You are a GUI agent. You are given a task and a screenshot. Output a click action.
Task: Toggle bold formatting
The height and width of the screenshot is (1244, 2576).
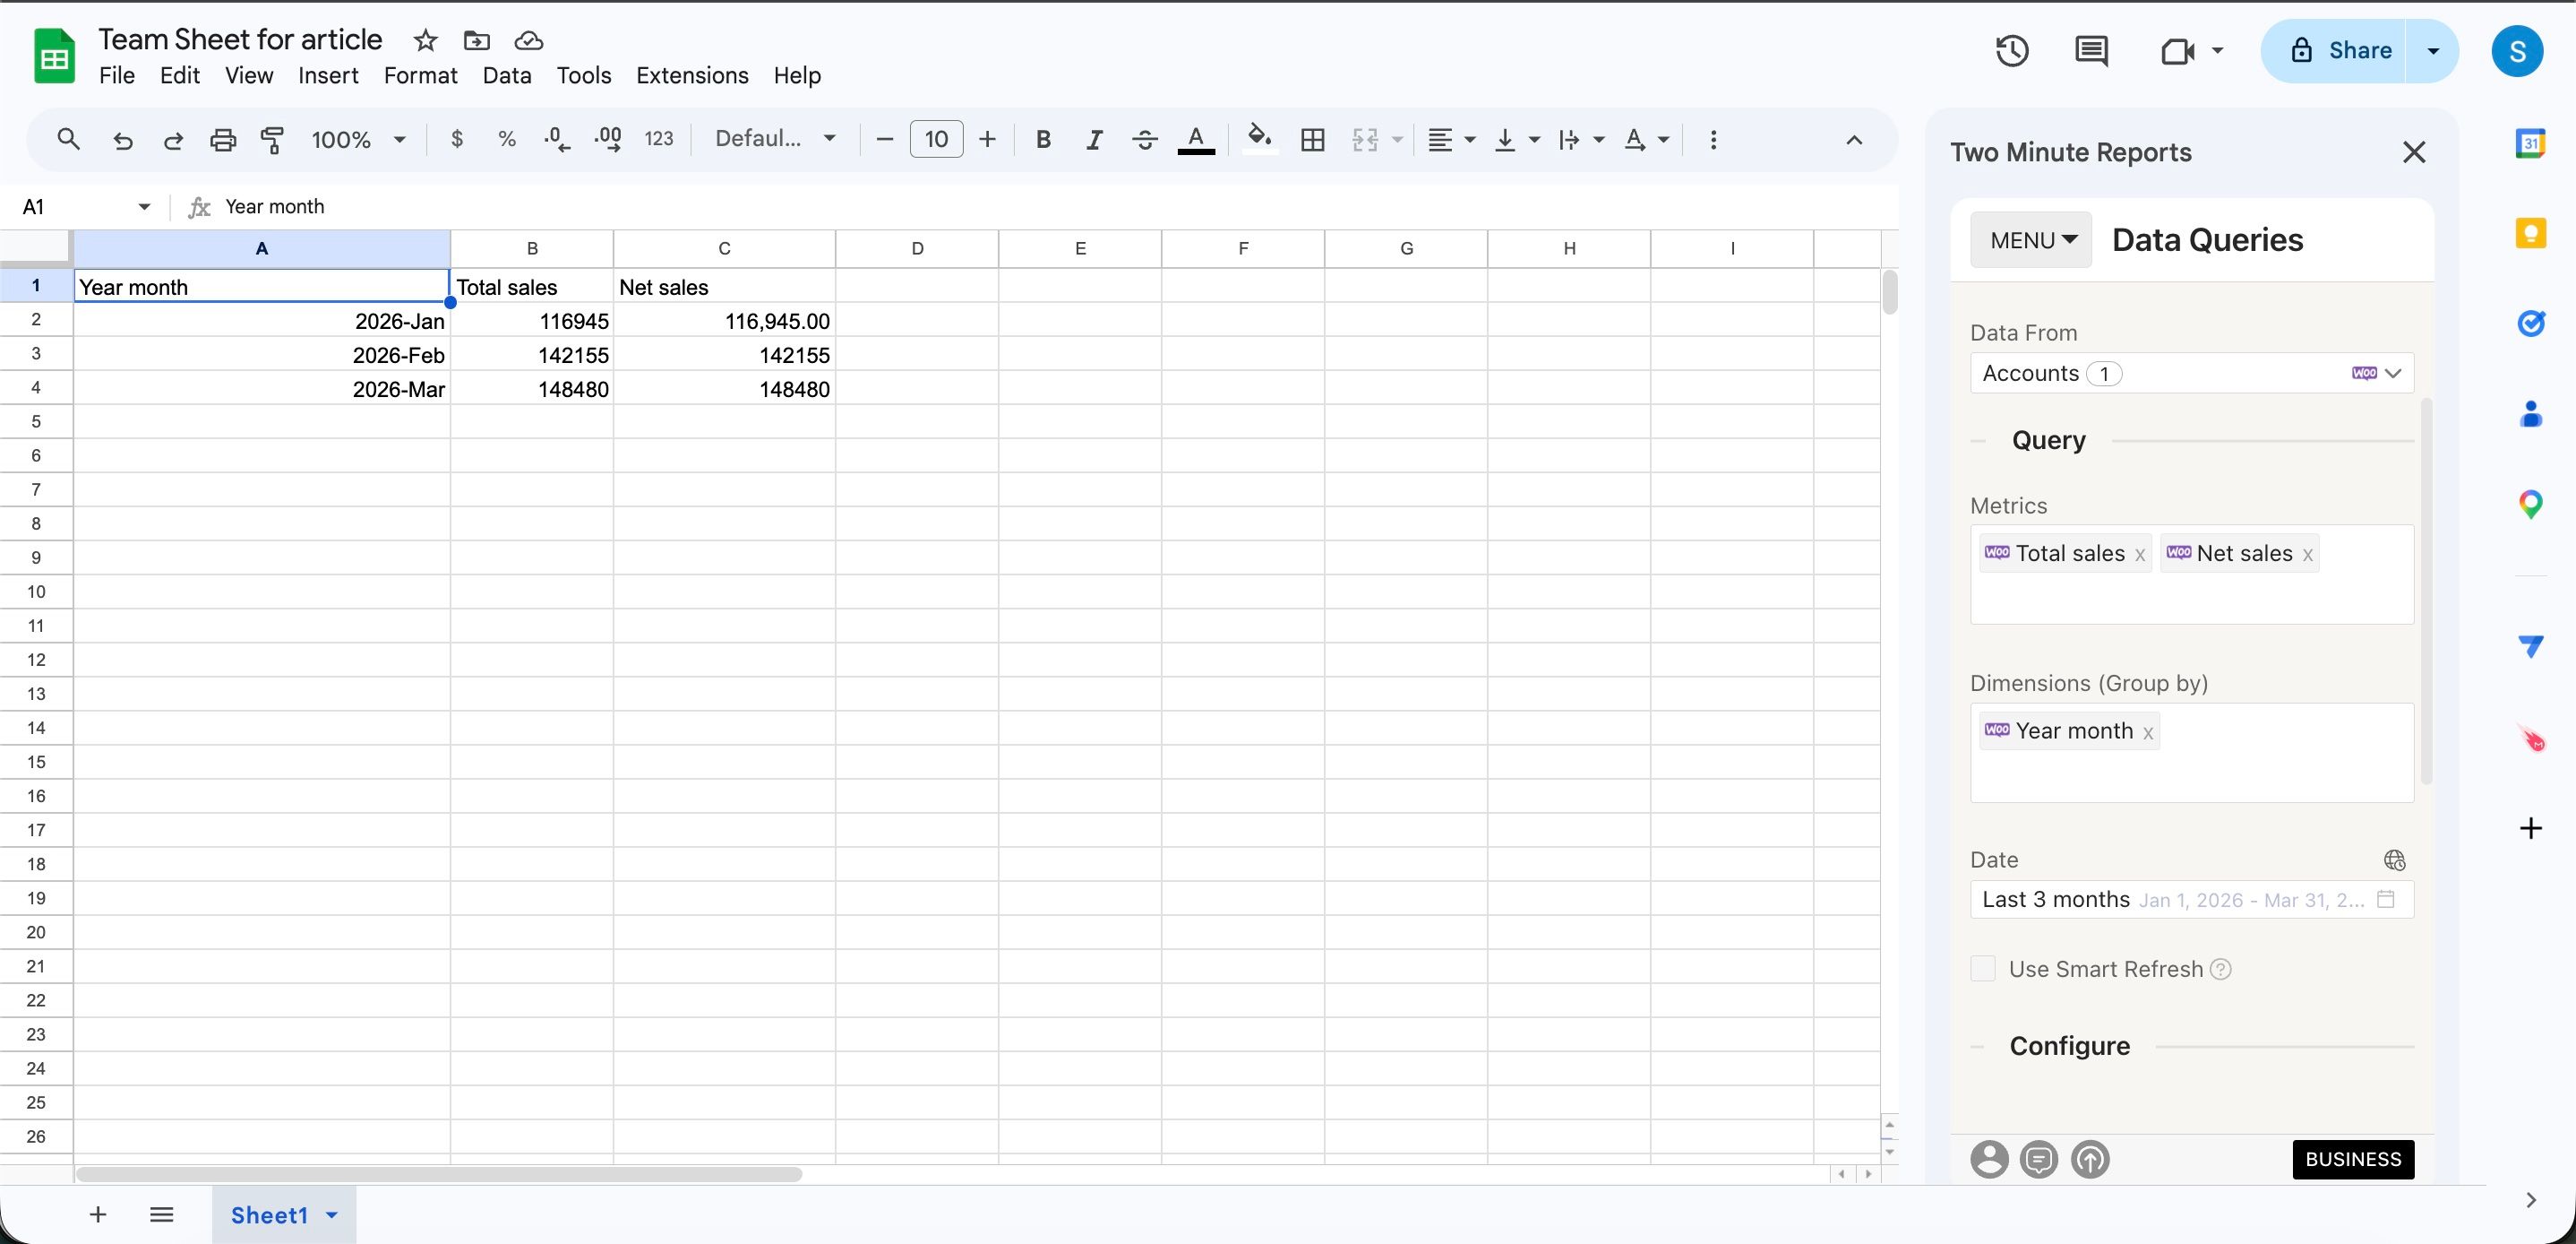[1043, 139]
